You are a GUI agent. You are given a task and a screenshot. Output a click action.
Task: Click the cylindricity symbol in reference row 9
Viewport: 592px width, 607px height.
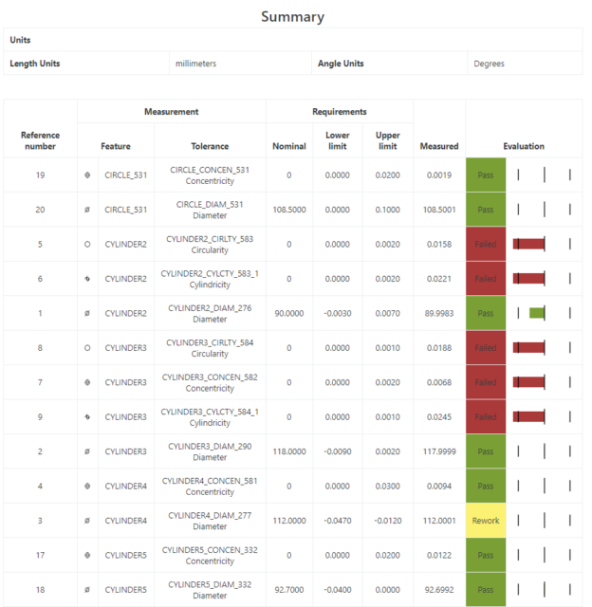(87, 417)
